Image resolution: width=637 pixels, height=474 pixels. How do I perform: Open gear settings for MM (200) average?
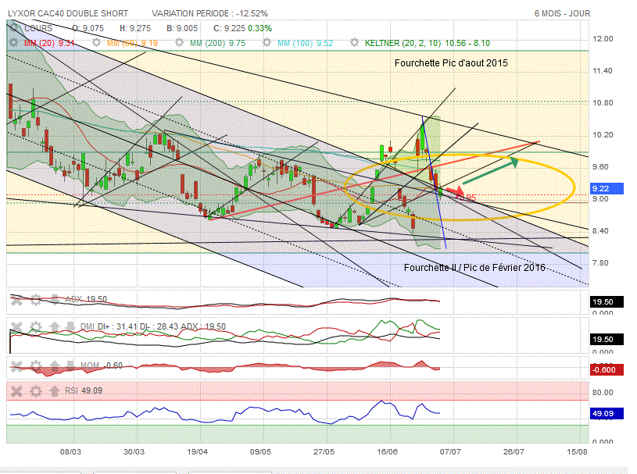click(x=179, y=43)
